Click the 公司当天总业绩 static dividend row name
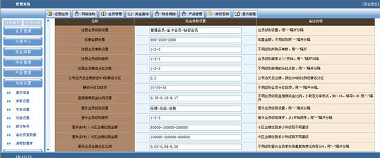 95,78
